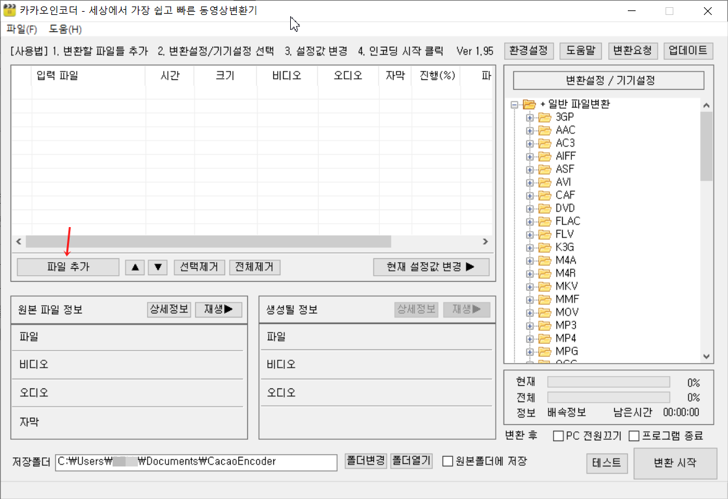Start conversion with 변환 시작 button

pos(675,463)
